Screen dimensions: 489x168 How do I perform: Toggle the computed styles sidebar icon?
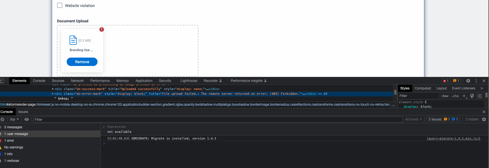(x=479, y=96)
